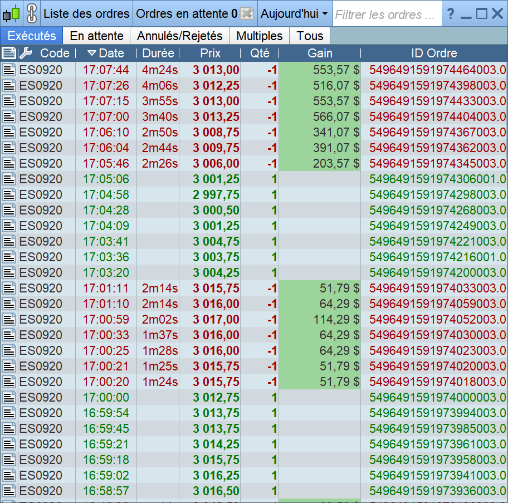Open detail icon for order at 17:07:26
This screenshot has height=503, width=508.
9,86
